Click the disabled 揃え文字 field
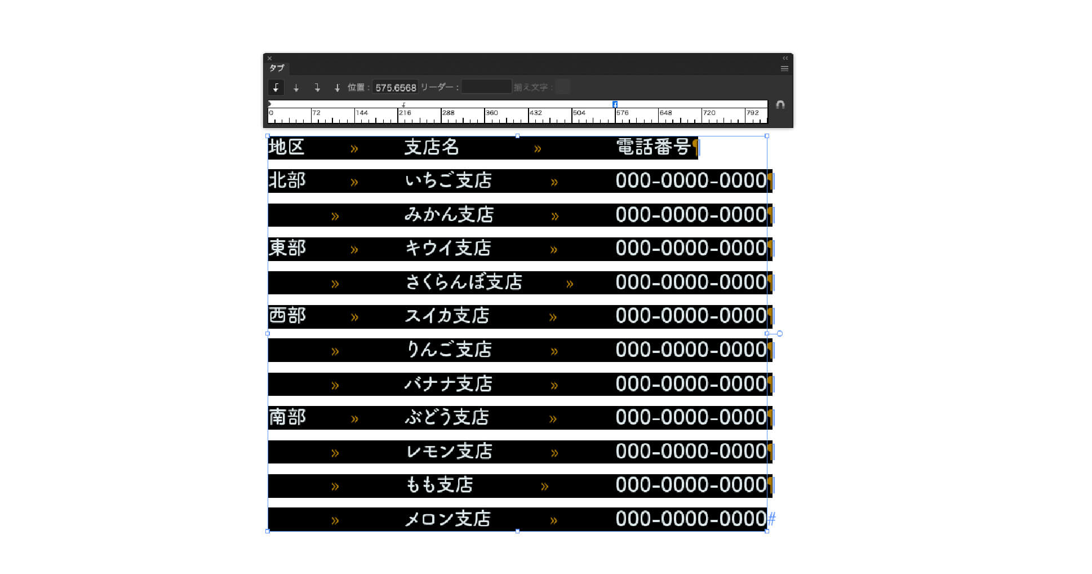 point(562,87)
